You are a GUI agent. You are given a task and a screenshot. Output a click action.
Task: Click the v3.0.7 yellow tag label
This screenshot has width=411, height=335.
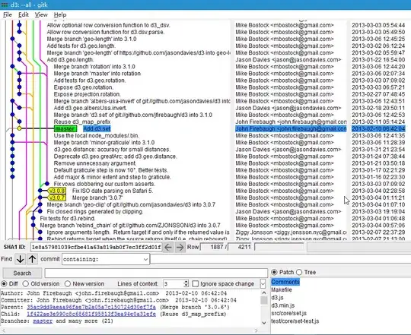click(57, 198)
